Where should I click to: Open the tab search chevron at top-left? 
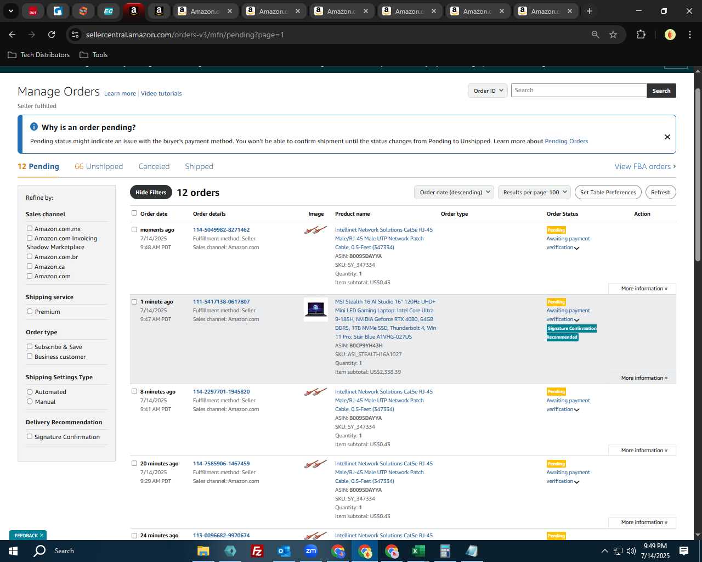10,11
